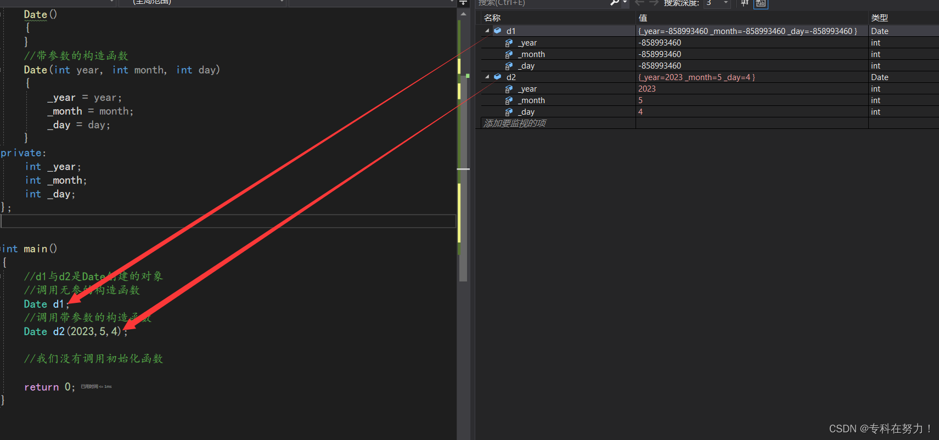Click the pin icon in watch toolbar
This screenshot has height=440, width=939.
coord(745,3)
